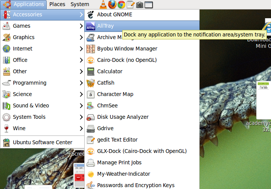Click the ChmSee icon
This screenshot has height=189, width=271.
91,106
